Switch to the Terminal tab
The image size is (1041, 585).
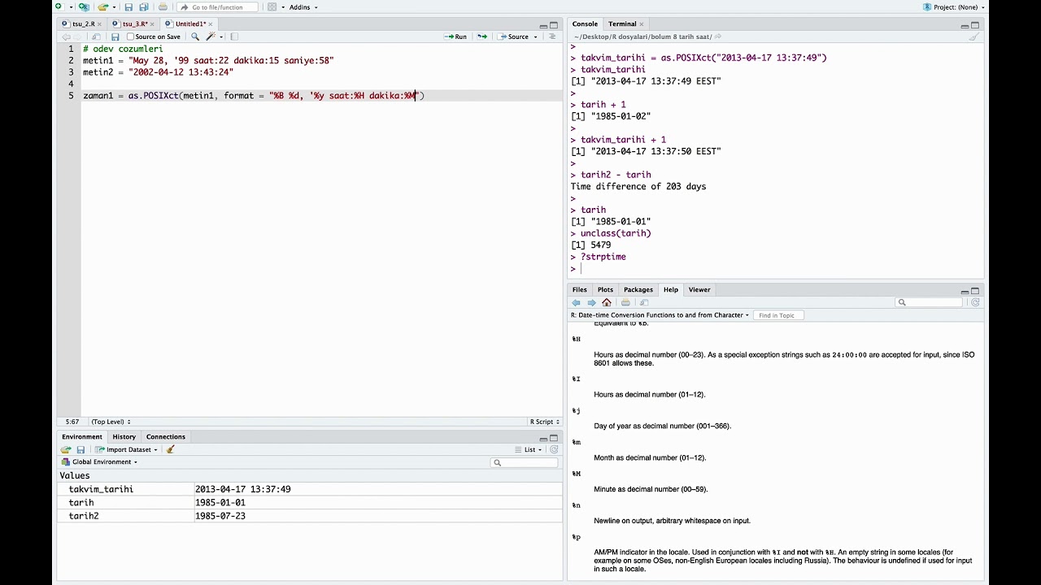pos(622,24)
